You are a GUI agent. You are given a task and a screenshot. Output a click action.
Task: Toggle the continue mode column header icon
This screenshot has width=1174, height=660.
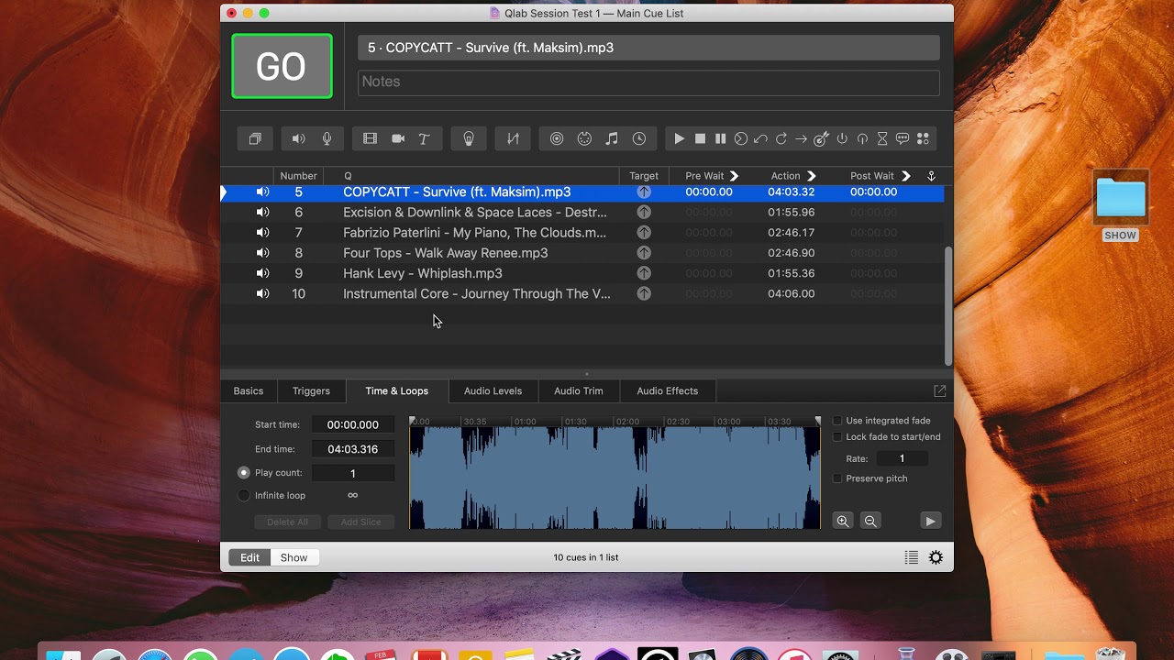click(931, 176)
